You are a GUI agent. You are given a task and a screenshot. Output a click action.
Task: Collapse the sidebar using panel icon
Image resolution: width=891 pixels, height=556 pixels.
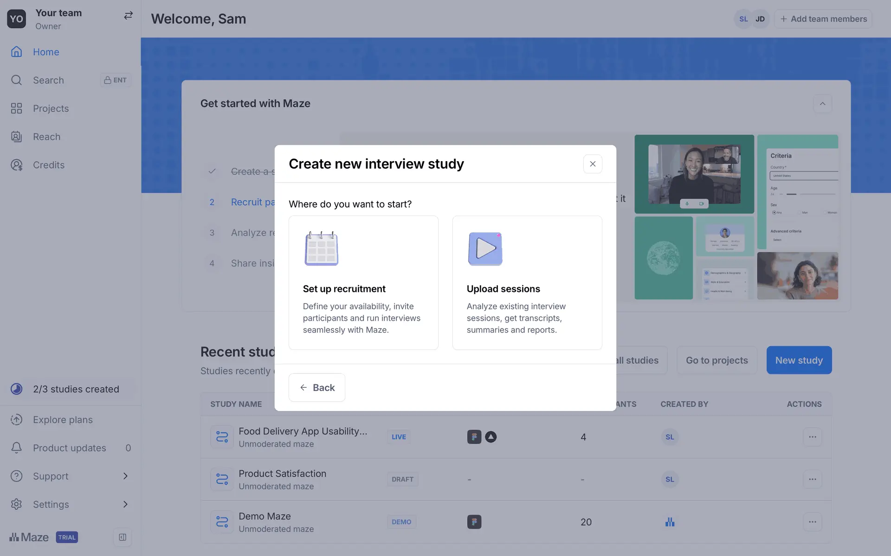point(123,537)
